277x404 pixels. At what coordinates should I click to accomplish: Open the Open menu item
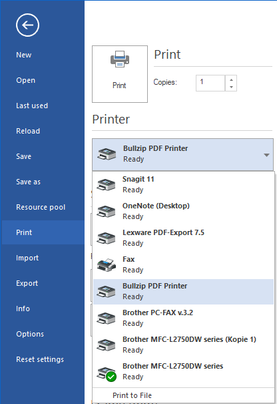pos(26,80)
